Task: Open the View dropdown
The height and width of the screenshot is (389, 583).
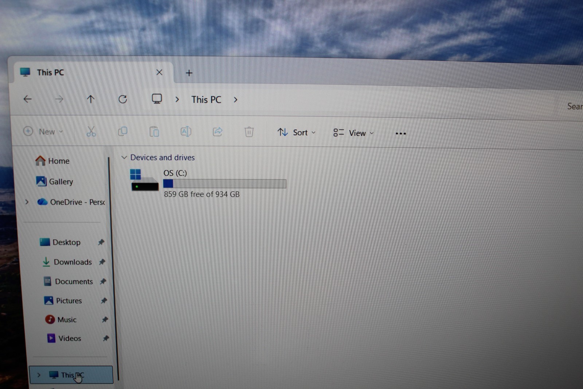Action: pos(353,133)
